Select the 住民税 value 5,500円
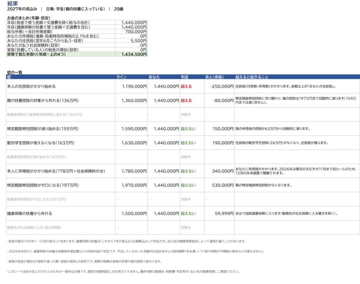The width and height of the screenshot is (360, 284). pos(139,41)
